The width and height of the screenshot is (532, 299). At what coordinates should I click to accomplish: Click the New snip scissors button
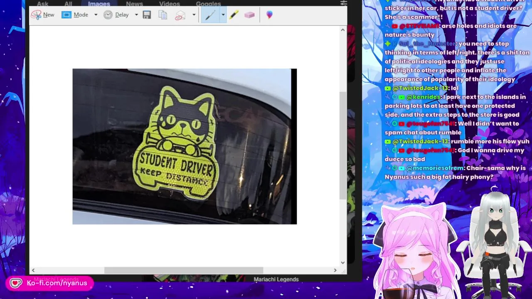point(42,15)
